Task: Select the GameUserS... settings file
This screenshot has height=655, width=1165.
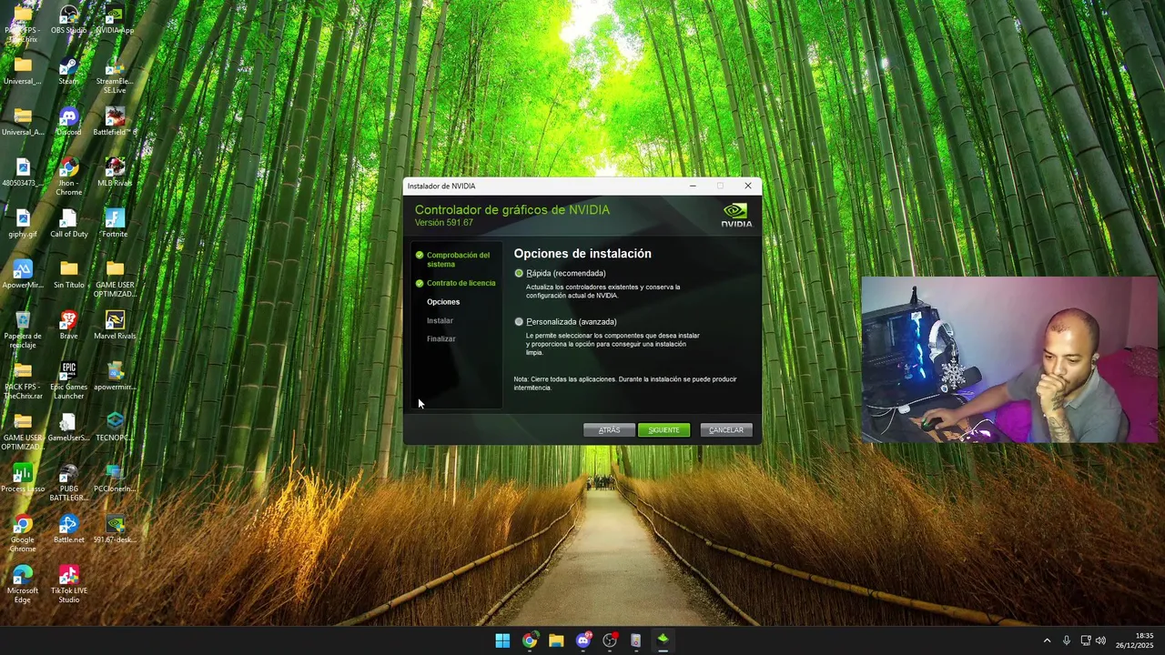Action: (68, 428)
